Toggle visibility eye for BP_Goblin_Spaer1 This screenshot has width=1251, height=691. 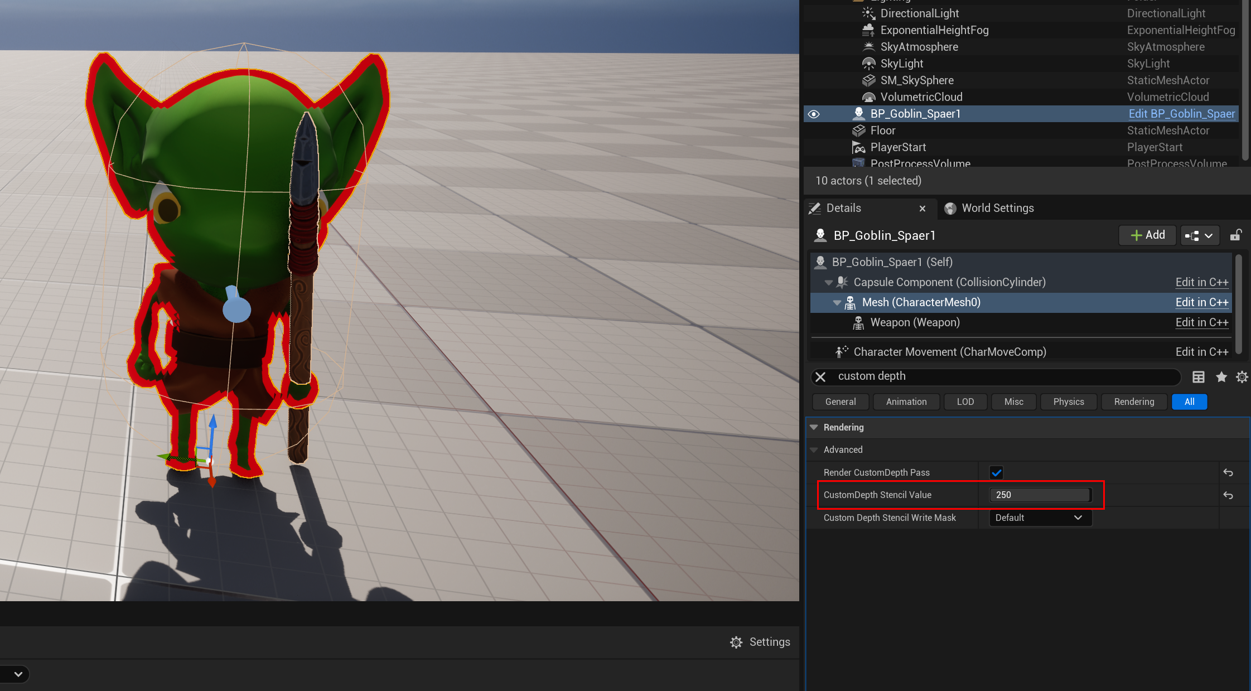pos(814,114)
